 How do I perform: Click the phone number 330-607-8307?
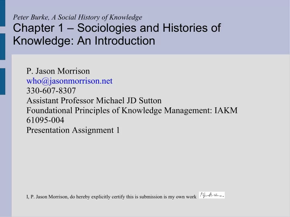click(51, 91)
